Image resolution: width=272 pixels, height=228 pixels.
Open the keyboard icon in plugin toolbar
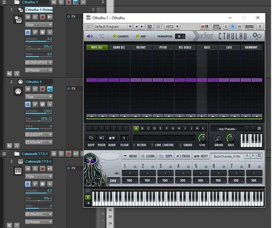coord(249,27)
